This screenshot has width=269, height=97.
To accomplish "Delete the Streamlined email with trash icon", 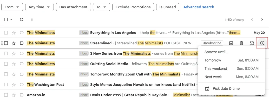I will (x=241, y=43).
